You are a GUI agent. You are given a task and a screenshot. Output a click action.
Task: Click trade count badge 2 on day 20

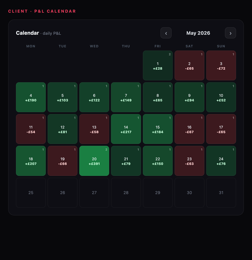click(106, 150)
